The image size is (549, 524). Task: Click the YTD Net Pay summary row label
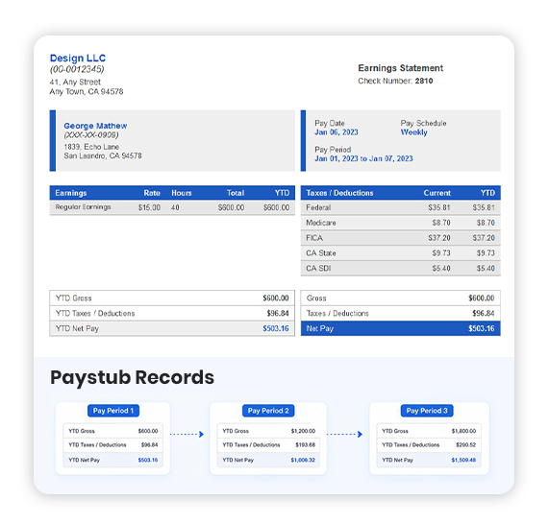click(x=77, y=328)
